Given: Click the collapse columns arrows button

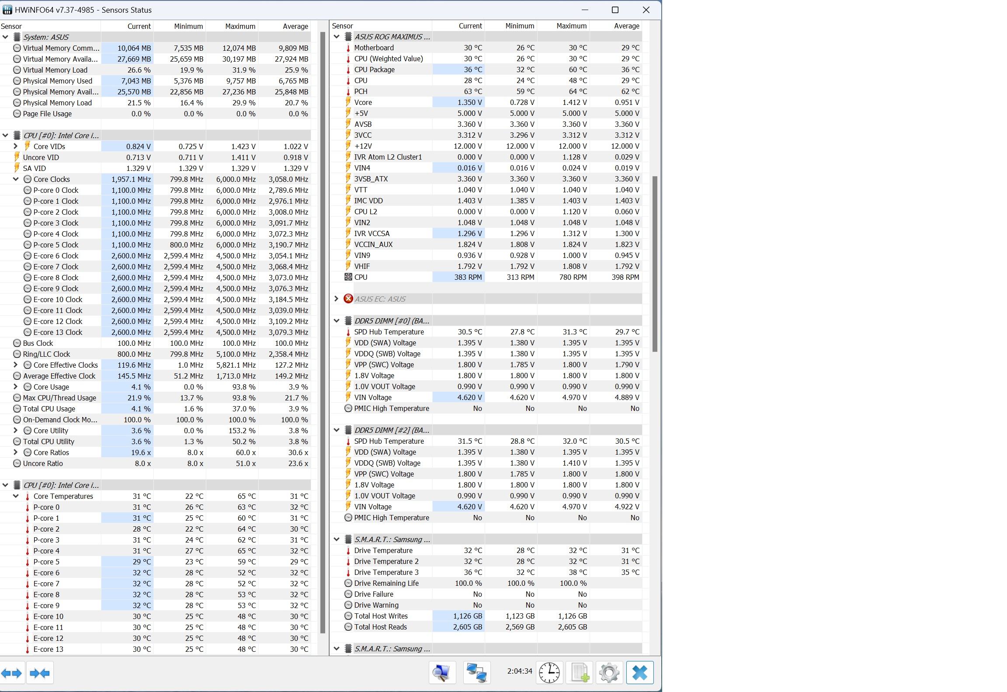Looking at the screenshot, I should pyautogui.click(x=40, y=673).
